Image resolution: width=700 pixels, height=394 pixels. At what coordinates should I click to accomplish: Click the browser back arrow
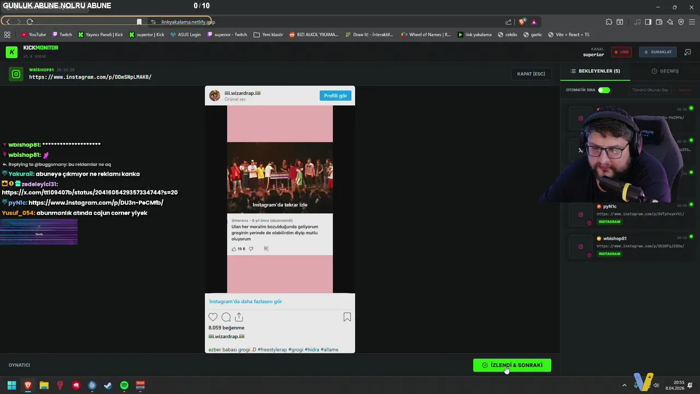point(8,22)
